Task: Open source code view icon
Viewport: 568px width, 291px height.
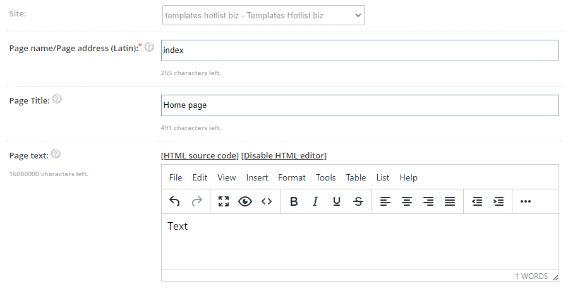Action: point(267,201)
